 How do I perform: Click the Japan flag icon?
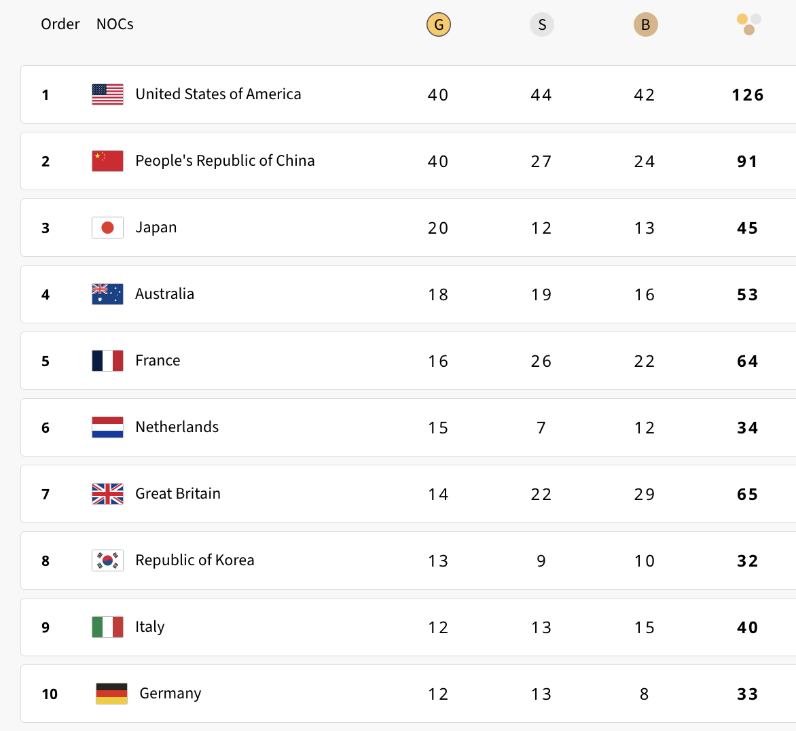[x=107, y=228]
